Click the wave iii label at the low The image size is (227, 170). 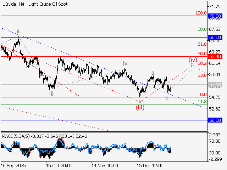point(51,94)
